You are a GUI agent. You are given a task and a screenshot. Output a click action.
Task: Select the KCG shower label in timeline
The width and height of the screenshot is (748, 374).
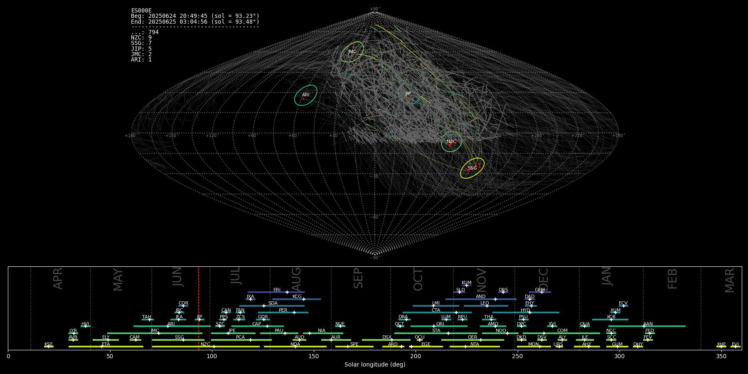coord(297,297)
